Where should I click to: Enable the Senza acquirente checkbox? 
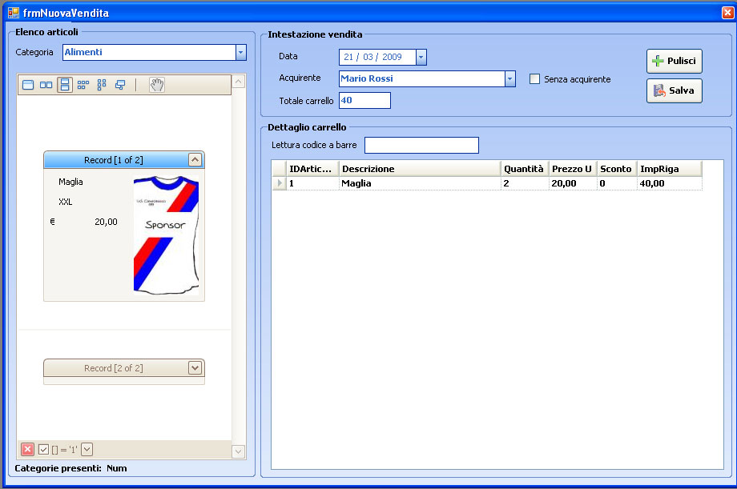[535, 79]
